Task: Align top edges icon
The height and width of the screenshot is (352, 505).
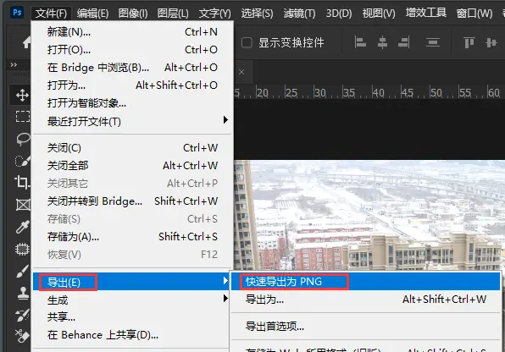Action: click(469, 42)
